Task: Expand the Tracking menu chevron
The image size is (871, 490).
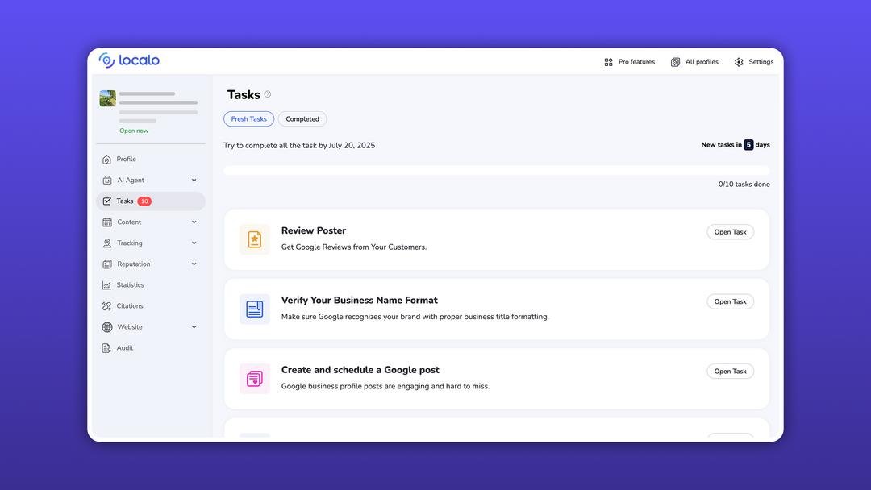Action: [194, 243]
